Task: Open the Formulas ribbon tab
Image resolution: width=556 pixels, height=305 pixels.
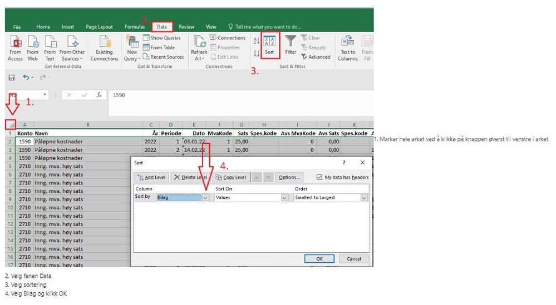Action: [x=134, y=27]
